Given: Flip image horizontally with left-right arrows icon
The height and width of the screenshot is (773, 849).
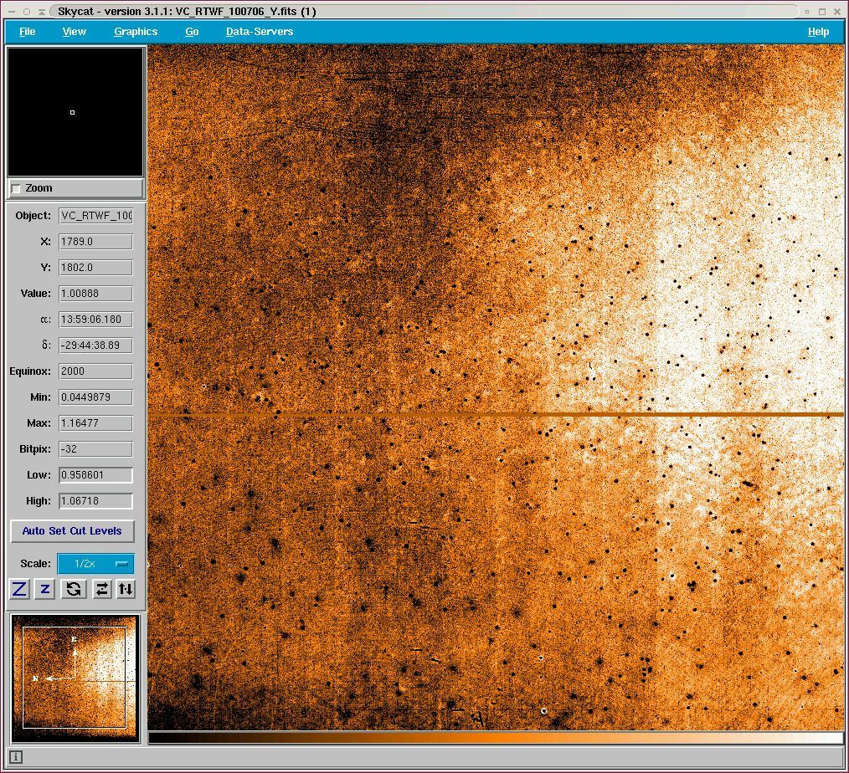Looking at the screenshot, I should point(101,589).
